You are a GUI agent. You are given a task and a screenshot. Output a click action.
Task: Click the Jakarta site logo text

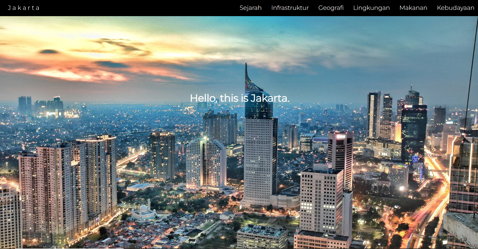23,8
